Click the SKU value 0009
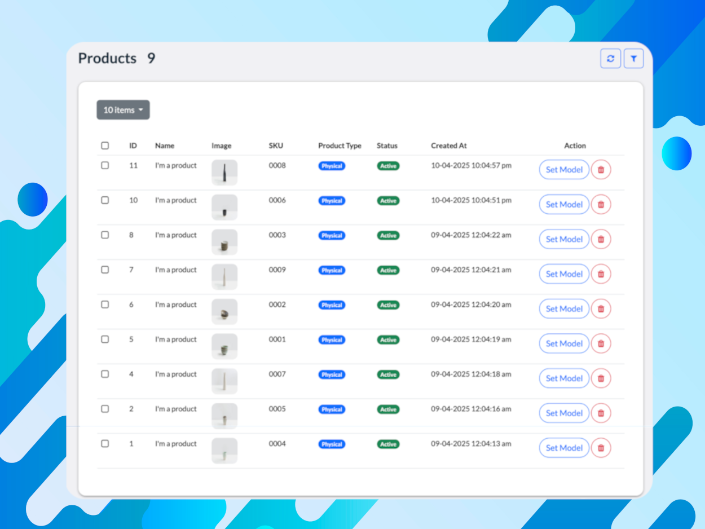The width and height of the screenshot is (705, 529). (x=277, y=270)
